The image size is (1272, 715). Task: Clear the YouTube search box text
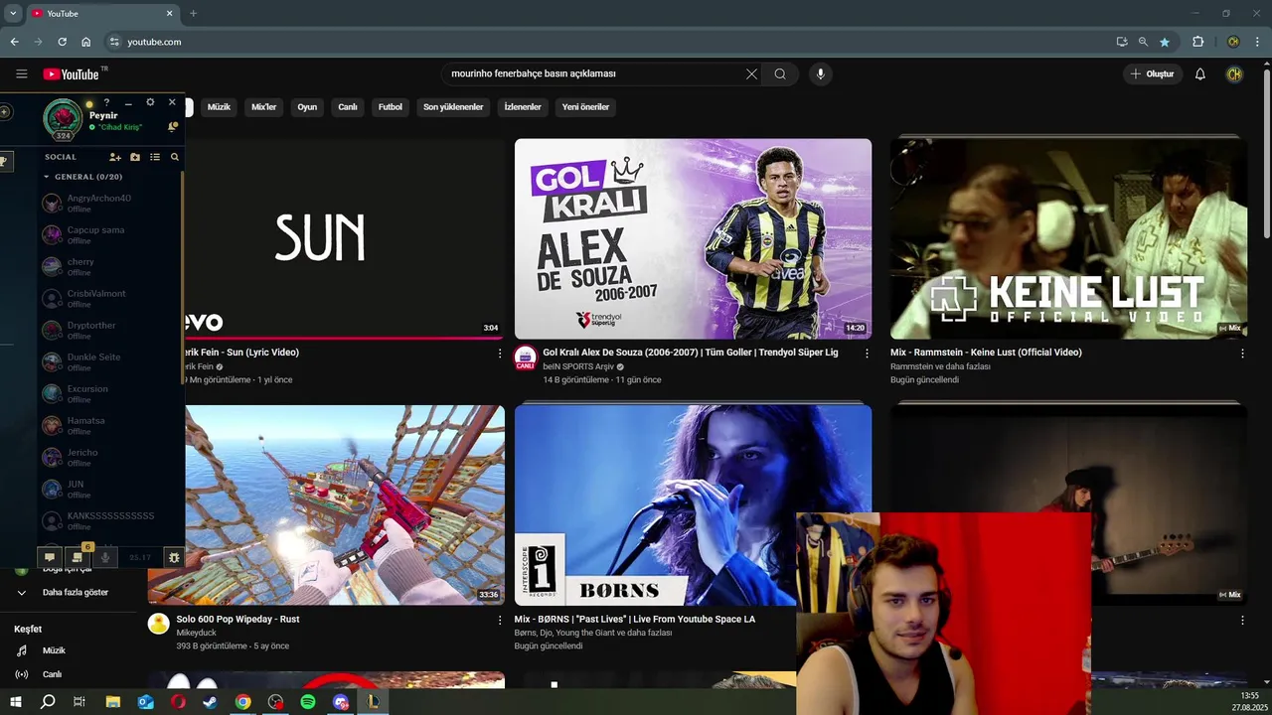(751, 73)
